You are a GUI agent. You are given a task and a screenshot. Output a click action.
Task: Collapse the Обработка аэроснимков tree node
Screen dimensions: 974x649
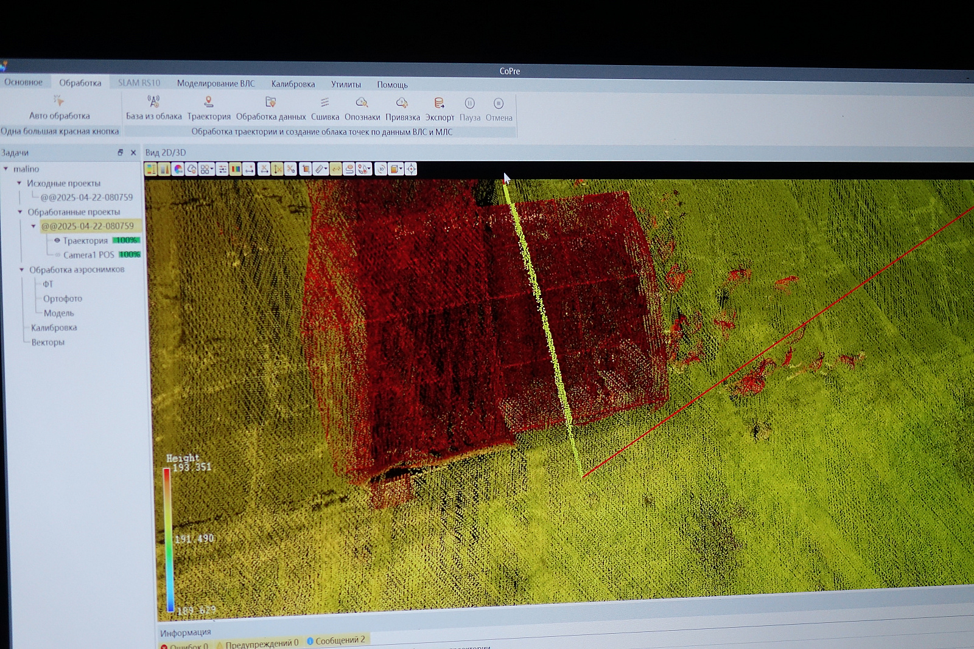pyautogui.click(x=22, y=269)
